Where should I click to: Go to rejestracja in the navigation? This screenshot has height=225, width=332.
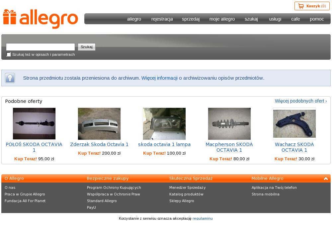pyautogui.click(x=162, y=19)
